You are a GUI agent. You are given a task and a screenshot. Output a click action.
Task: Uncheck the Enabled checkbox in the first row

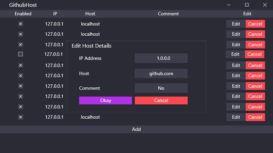(20, 24)
